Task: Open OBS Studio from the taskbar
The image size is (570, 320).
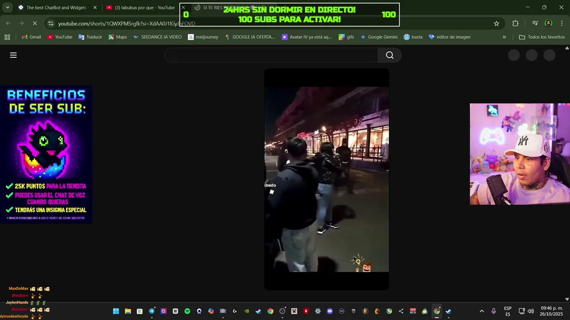Action: tap(282, 311)
